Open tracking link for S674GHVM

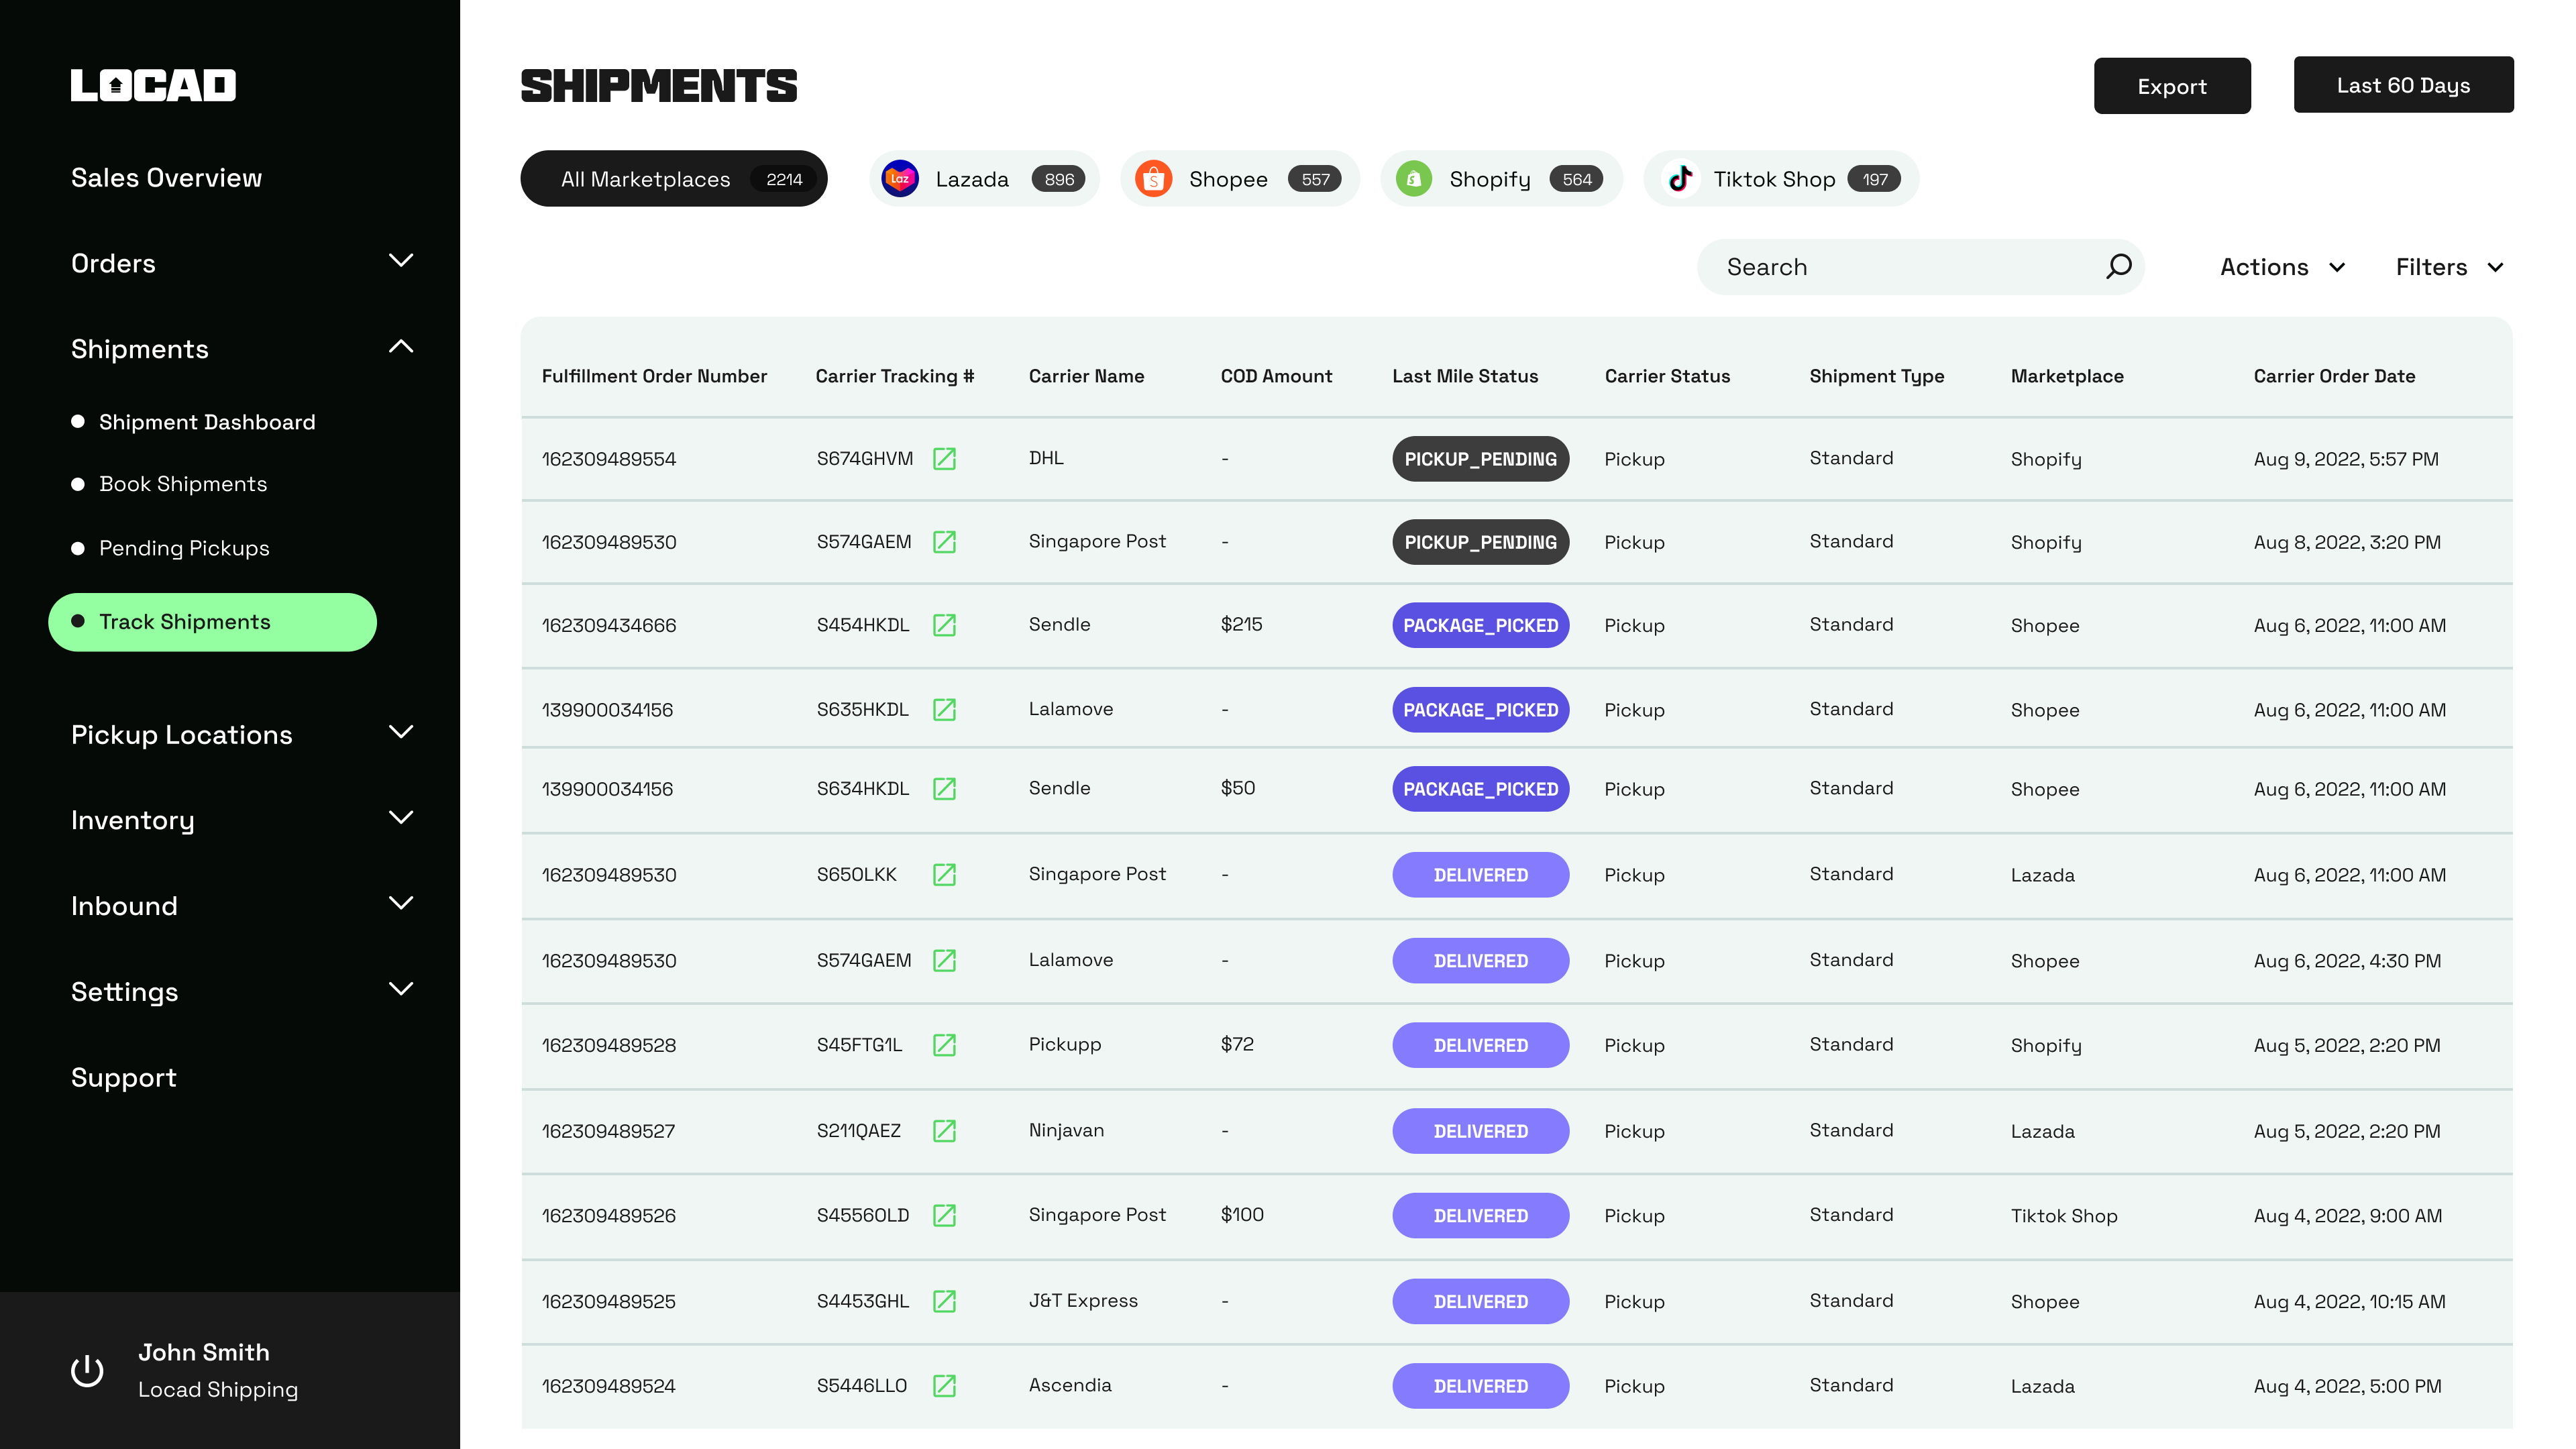click(x=944, y=459)
